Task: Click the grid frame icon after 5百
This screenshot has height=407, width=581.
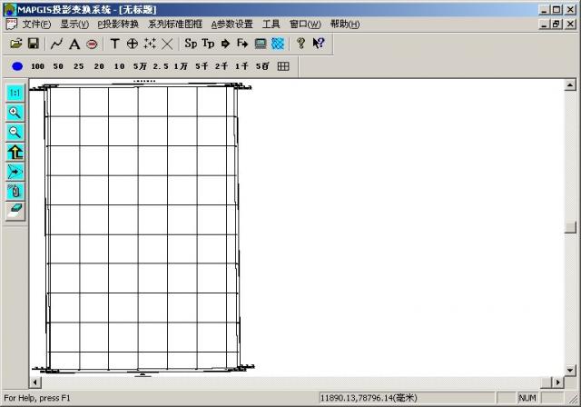Action: 283,66
